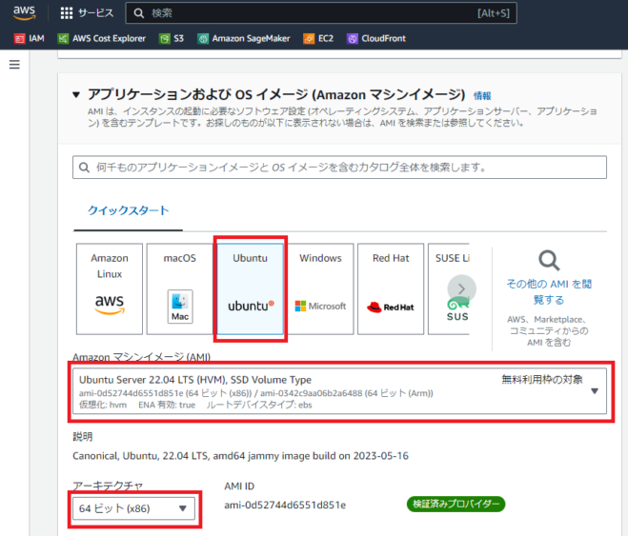
Task: Click the AWS logo home icon
Action: click(x=24, y=12)
